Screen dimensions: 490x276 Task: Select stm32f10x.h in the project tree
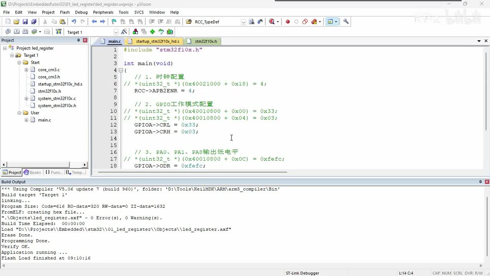tap(49, 91)
